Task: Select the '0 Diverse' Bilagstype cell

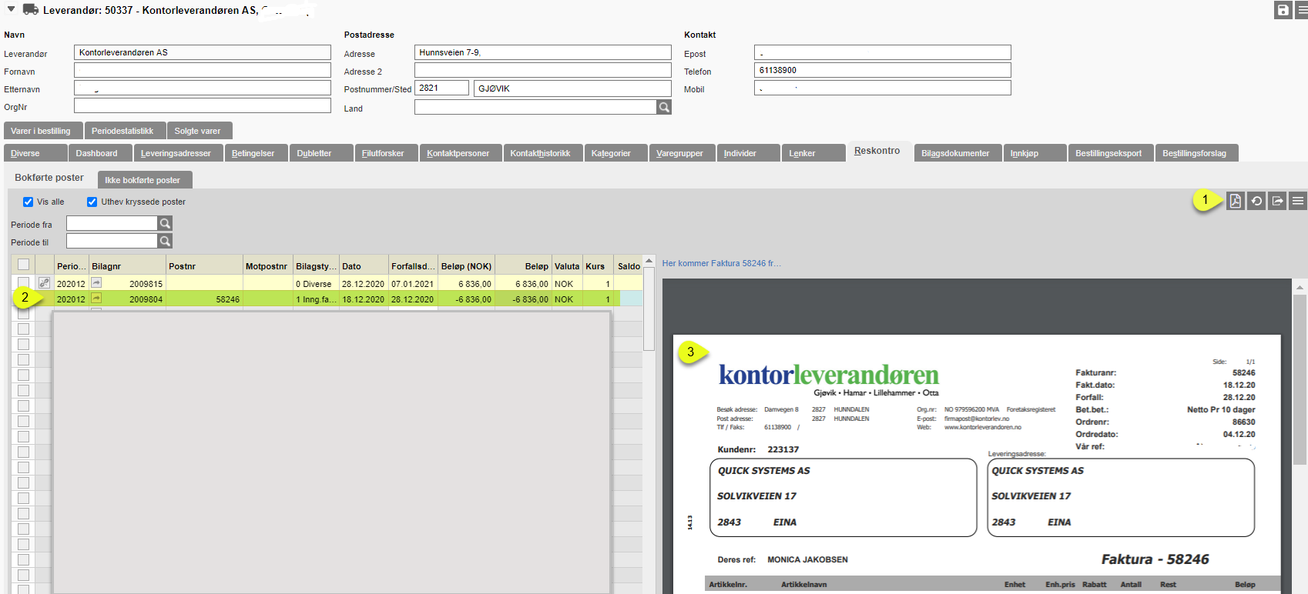Action: pos(317,283)
